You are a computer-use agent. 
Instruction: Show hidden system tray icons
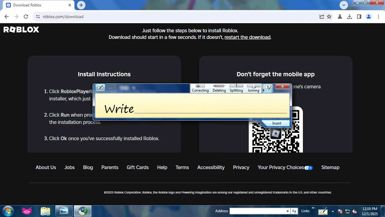tap(333, 211)
